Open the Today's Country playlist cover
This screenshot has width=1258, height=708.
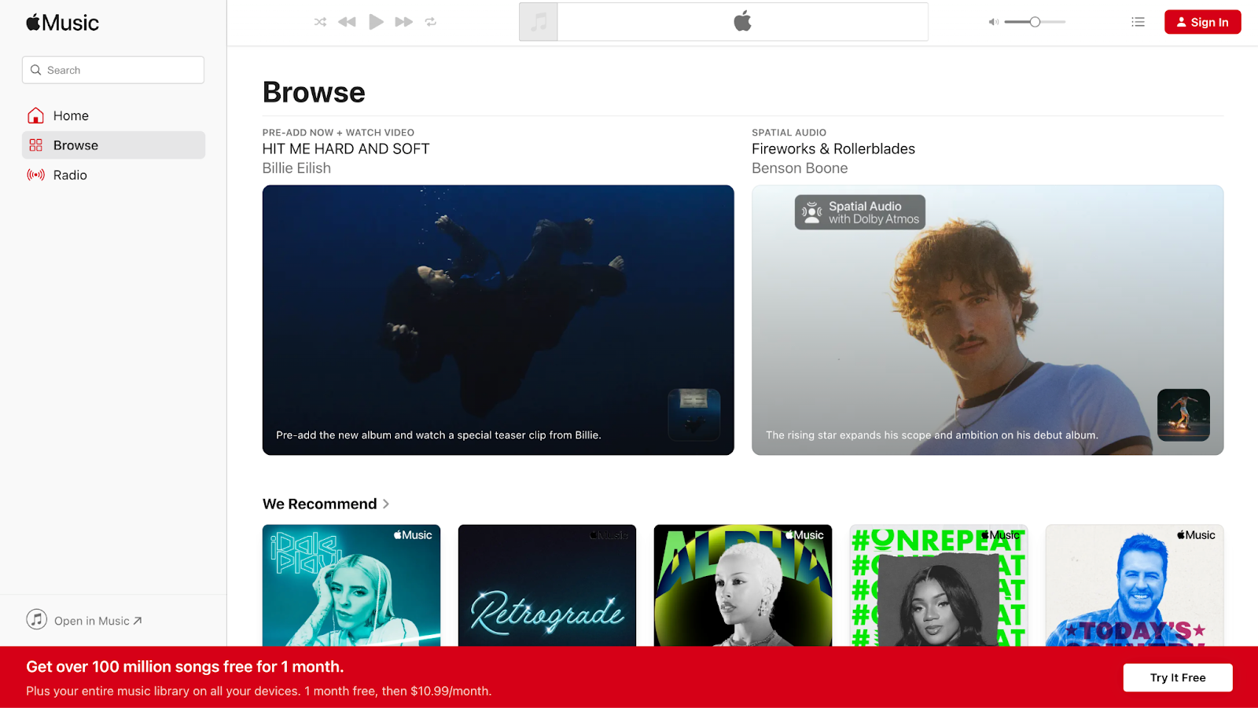click(1135, 585)
